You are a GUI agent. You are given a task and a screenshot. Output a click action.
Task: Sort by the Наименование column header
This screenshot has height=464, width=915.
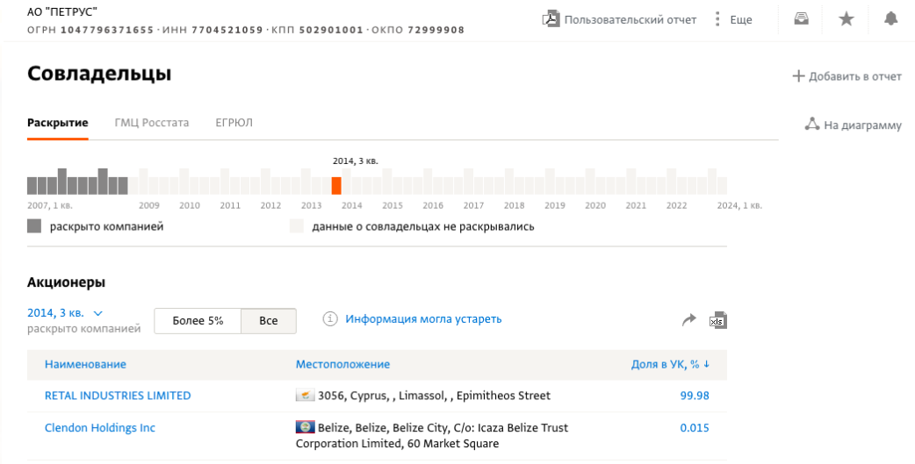click(85, 364)
